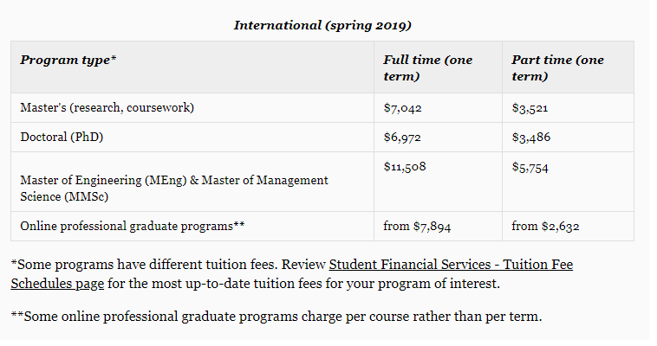The image size is (657, 346).
Task: Click "Schedules page" link text
Action: pos(58,283)
